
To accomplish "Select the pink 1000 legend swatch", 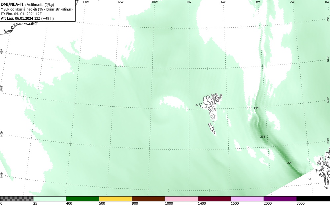I will [181, 199].
